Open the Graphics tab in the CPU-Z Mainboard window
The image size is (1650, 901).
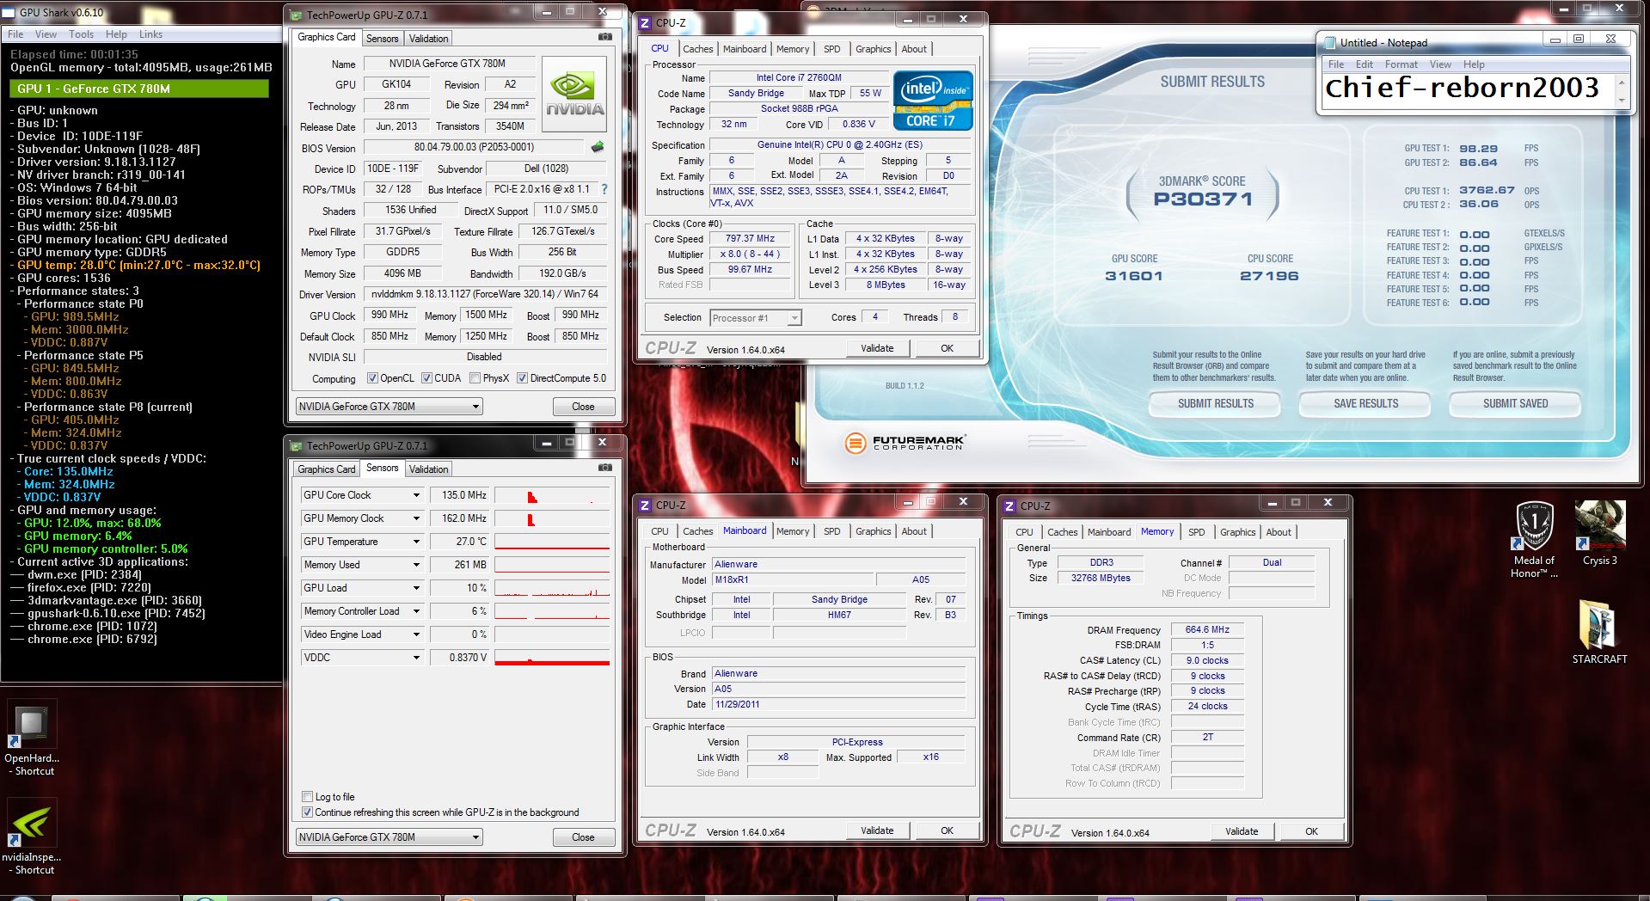(x=873, y=531)
